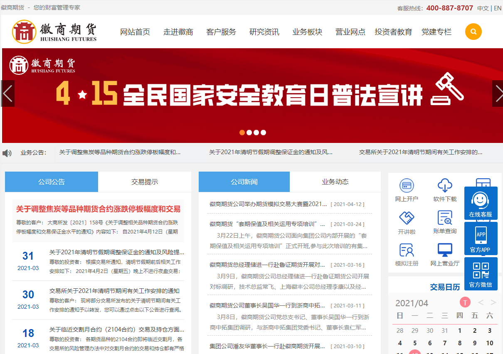The image size is (503, 354).
Task: Select April 5 in trading calendar
Action: click(415, 343)
